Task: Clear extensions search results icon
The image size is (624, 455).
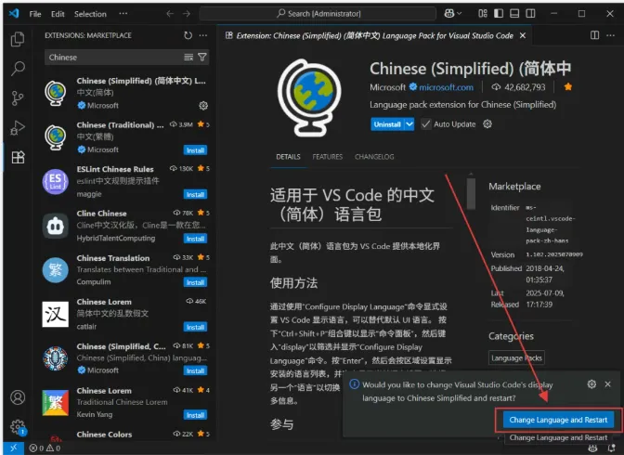Action: (188, 58)
